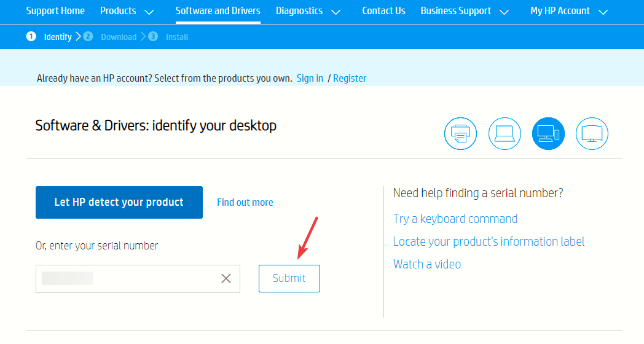Click the Register link

click(x=350, y=79)
